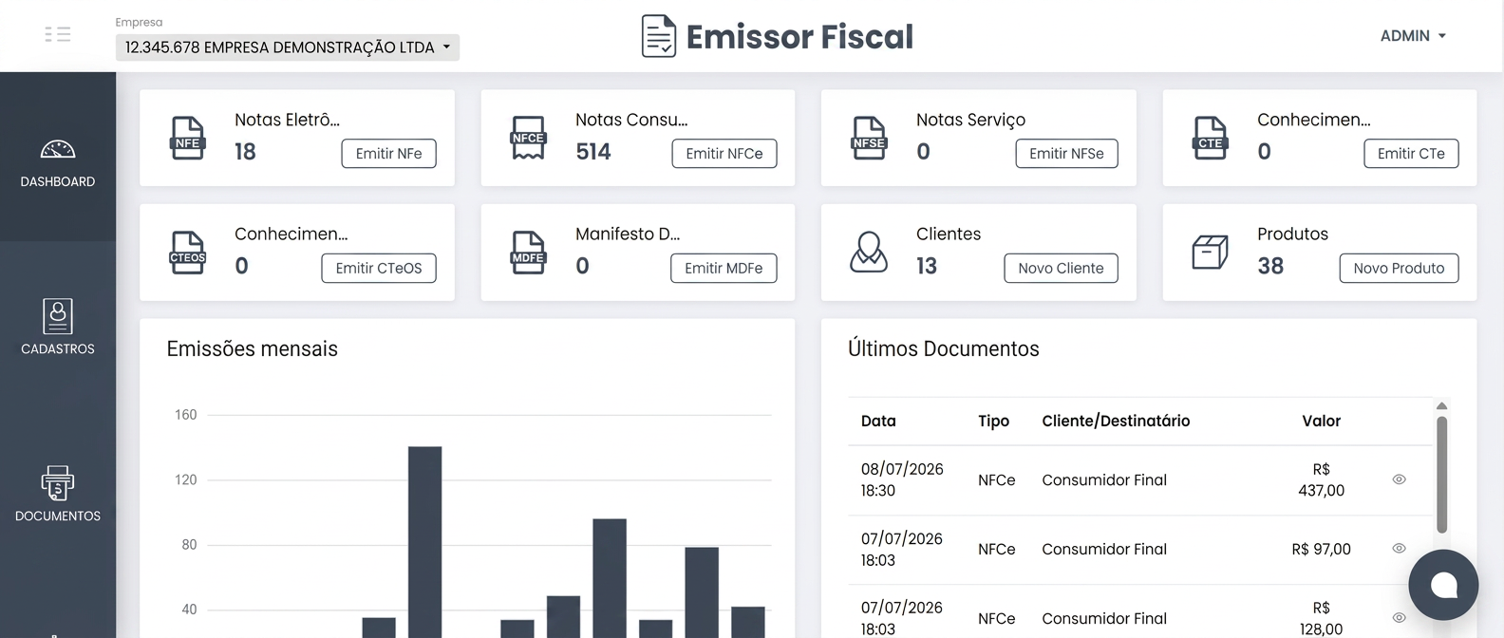Click the Emitir MDFe button
This screenshot has width=1504, height=638.
724,269
